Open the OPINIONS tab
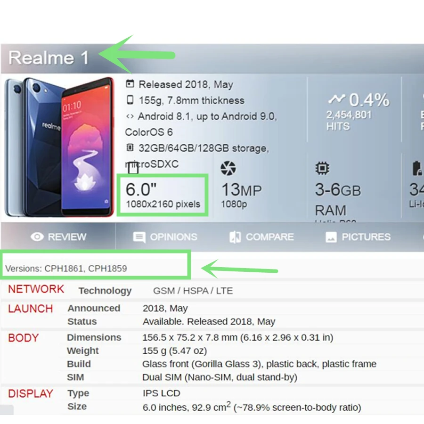 pos(165,237)
